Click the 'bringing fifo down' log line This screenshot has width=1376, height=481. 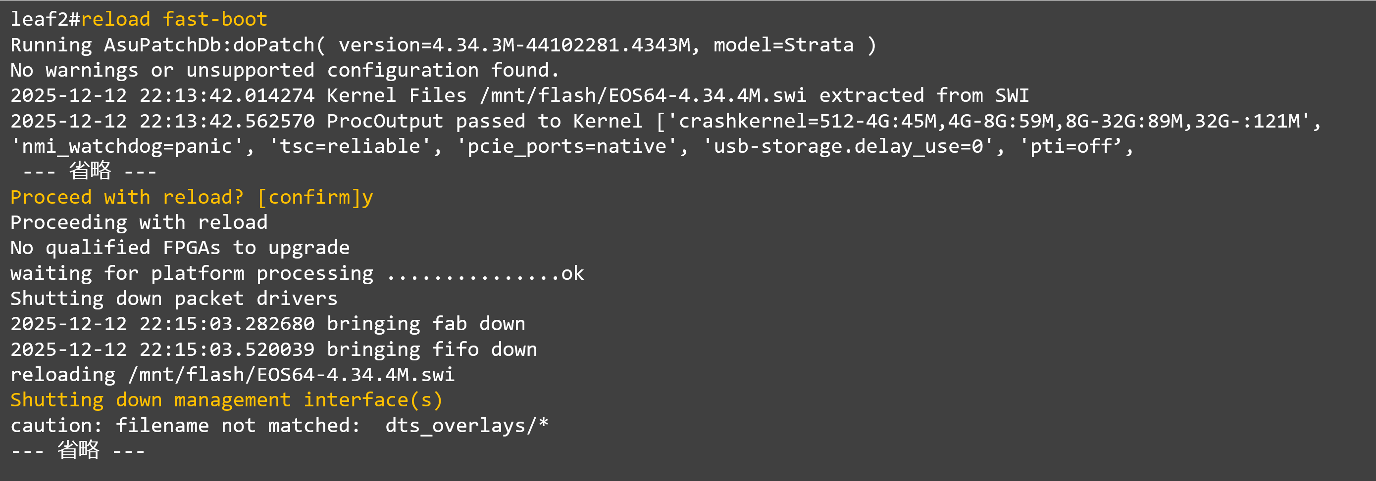(x=273, y=350)
